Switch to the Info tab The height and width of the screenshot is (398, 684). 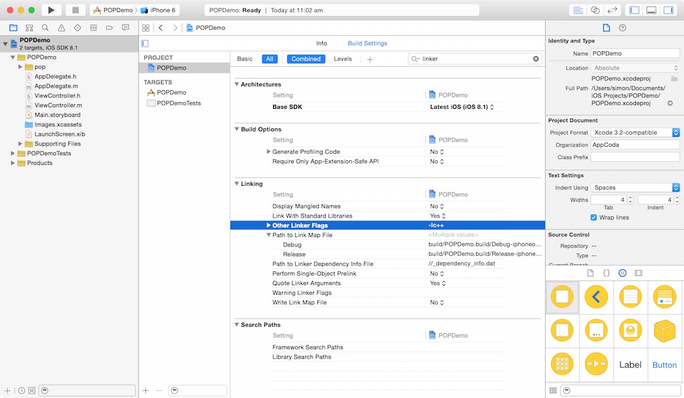[321, 43]
